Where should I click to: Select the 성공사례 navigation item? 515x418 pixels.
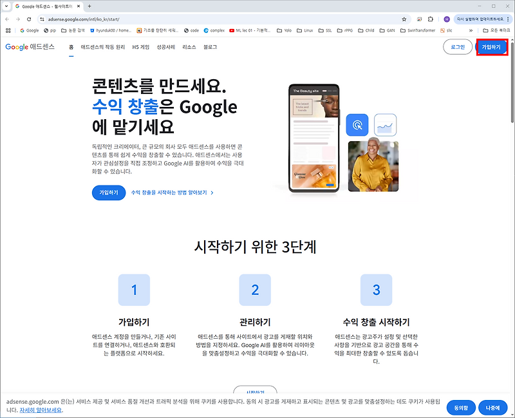(x=166, y=47)
